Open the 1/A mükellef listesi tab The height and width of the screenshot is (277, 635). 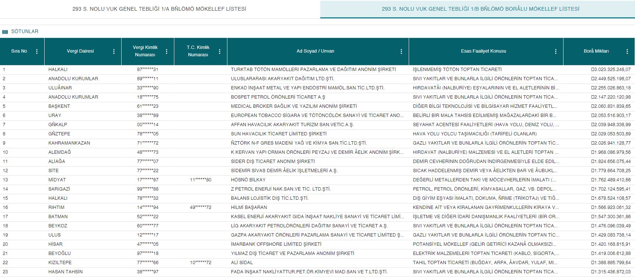[x=159, y=9]
